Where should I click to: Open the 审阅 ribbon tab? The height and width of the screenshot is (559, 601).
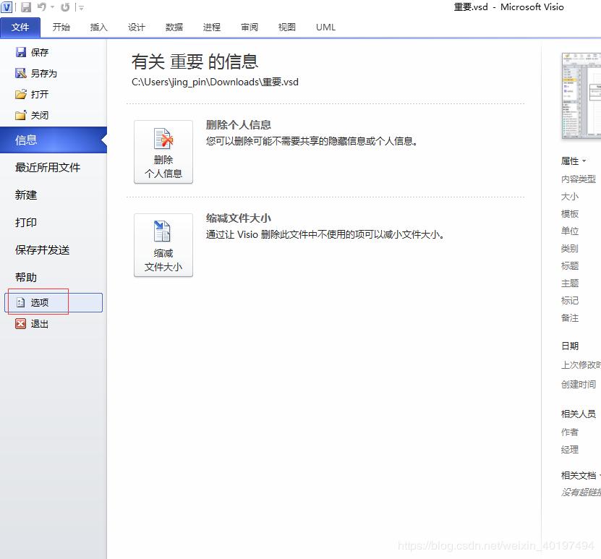(249, 27)
